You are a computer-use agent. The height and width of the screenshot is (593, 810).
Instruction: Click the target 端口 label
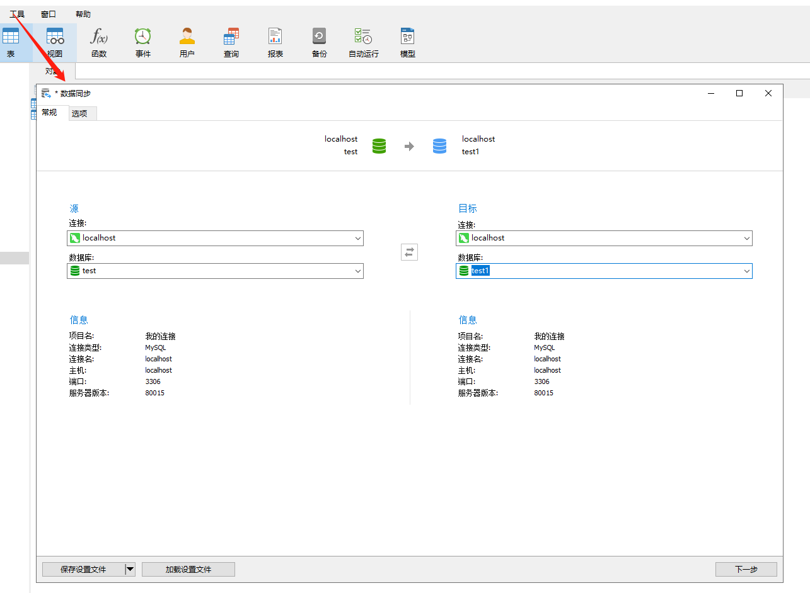[x=466, y=381]
